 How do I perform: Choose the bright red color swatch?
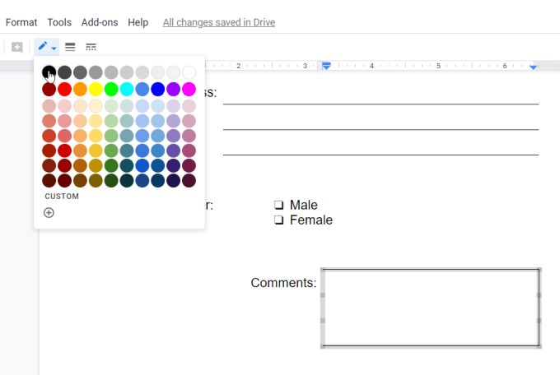pyautogui.click(x=64, y=89)
